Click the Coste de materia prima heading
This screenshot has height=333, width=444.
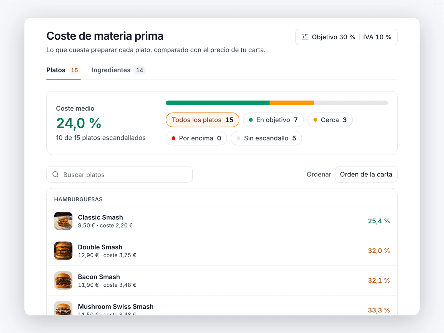105,36
